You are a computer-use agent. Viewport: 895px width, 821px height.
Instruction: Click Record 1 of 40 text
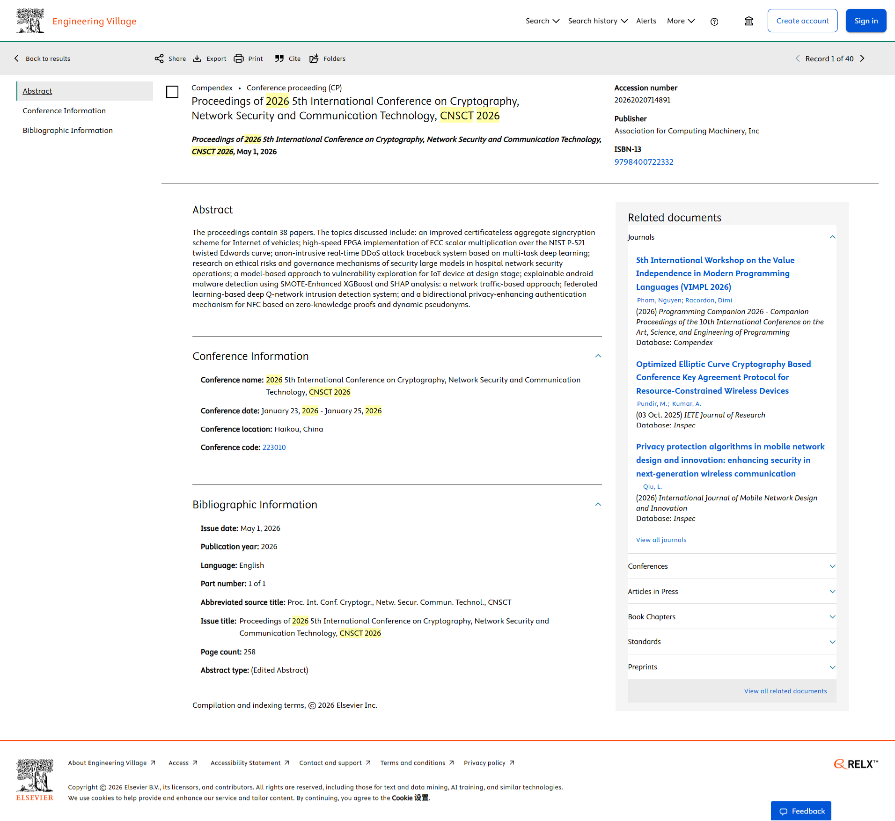[x=829, y=59]
